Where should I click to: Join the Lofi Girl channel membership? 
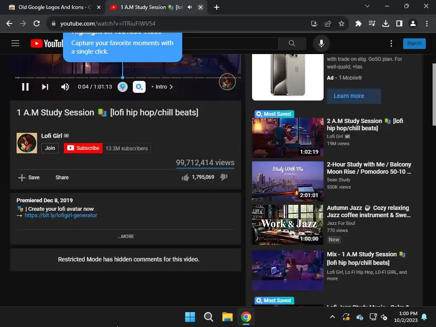click(x=50, y=148)
